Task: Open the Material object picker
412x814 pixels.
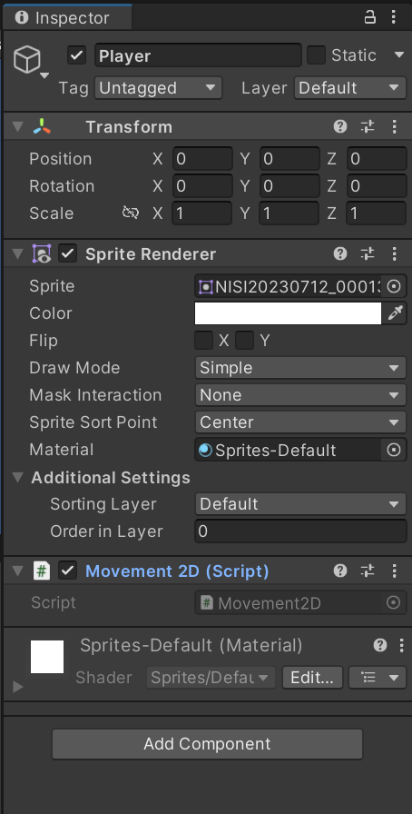Action: (395, 450)
